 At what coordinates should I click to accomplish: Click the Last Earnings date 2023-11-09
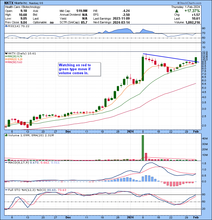pos(121,19)
